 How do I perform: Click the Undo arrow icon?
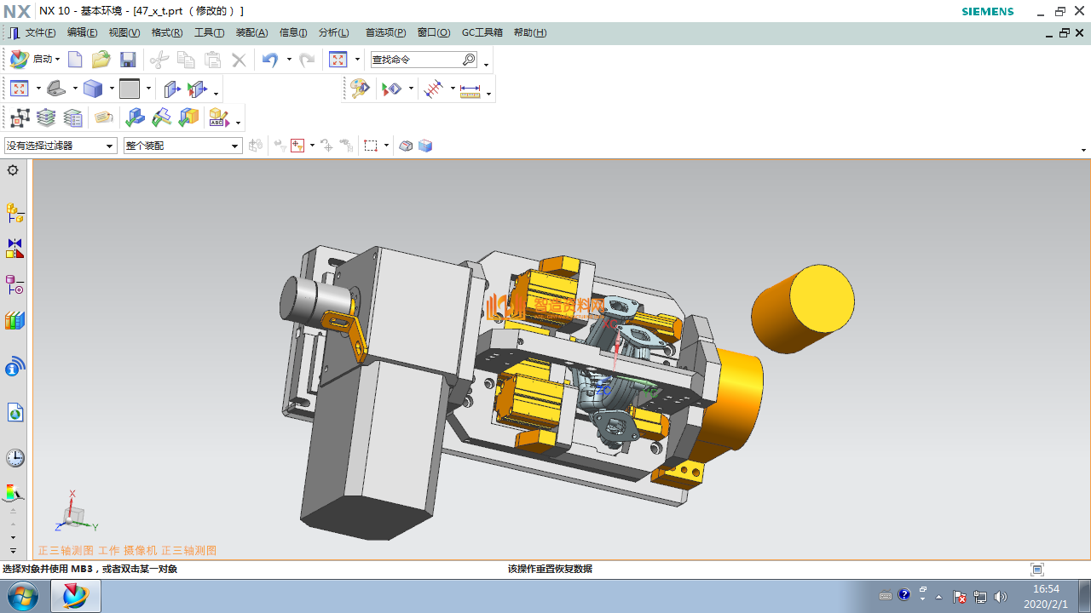coord(270,60)
